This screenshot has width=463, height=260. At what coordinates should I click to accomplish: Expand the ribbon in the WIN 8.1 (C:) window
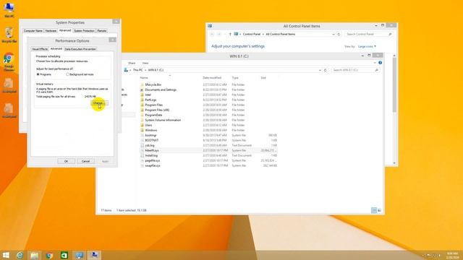[x=375, y=63]
